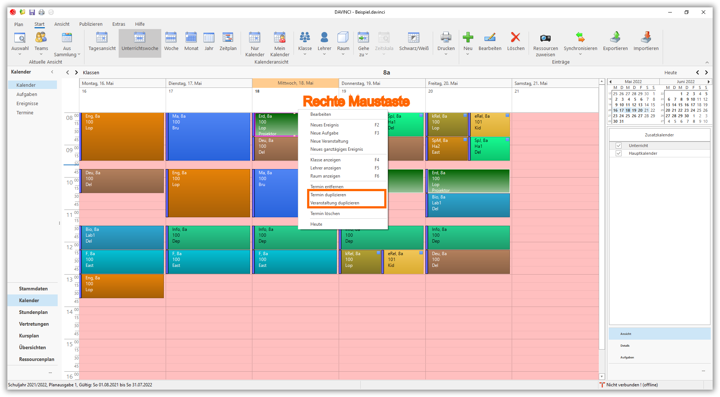This screenshot has height=397, width=720.
Task: Open the Publizieren ribbon tab
Action: coord(91,24)
